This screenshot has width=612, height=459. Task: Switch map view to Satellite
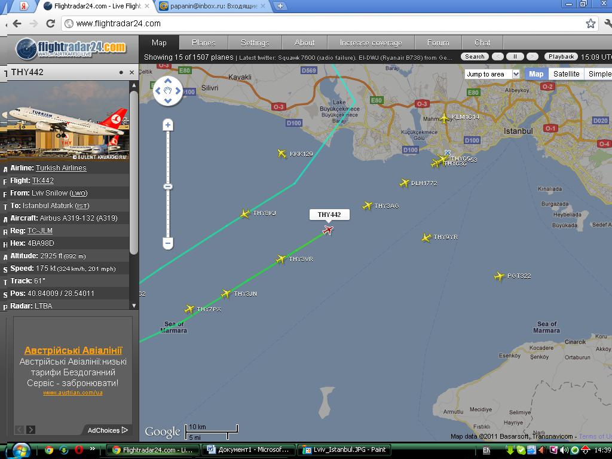[x=566, y=74]
